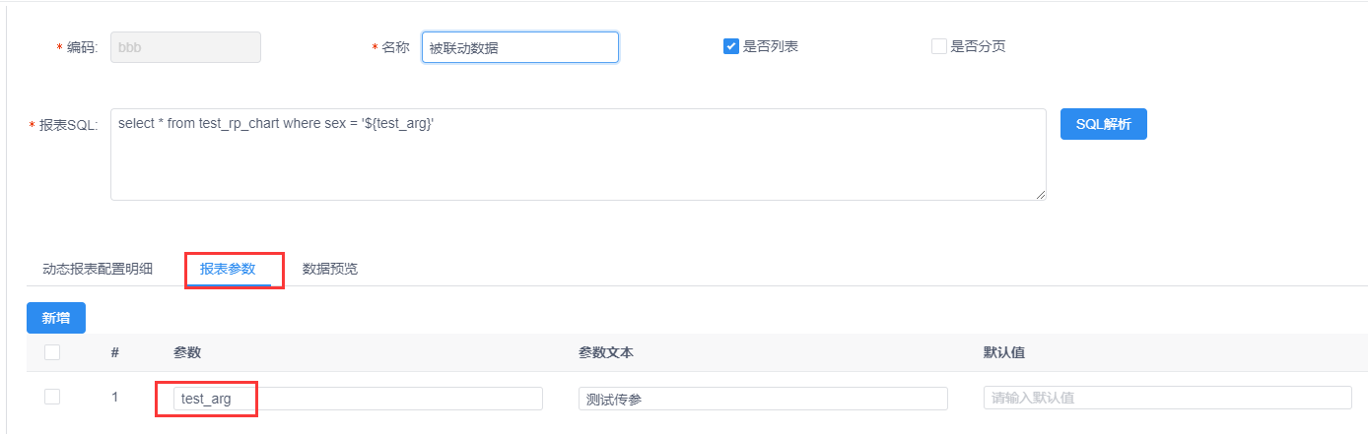
Task: Open the 数据预览 tab
Action: (x=330, y=269)
